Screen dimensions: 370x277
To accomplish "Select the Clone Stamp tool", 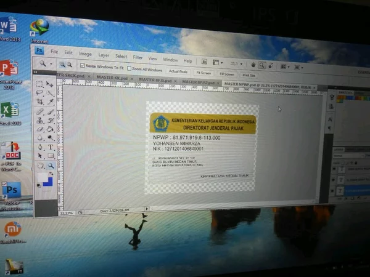I will click(40, 121).
